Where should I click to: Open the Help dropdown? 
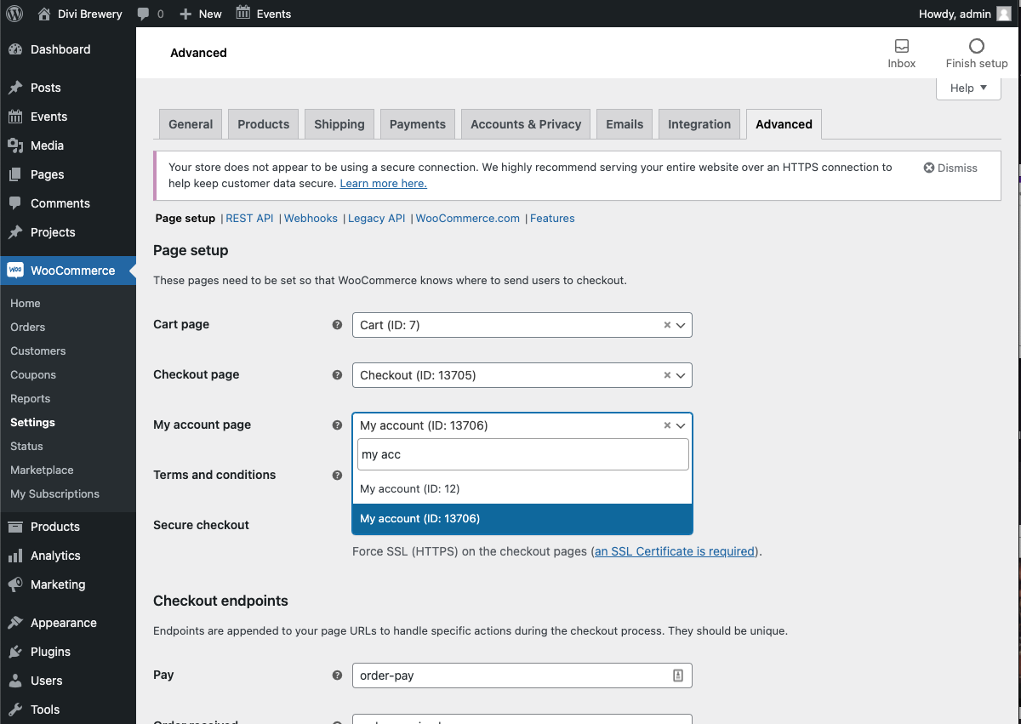point(968,88)
